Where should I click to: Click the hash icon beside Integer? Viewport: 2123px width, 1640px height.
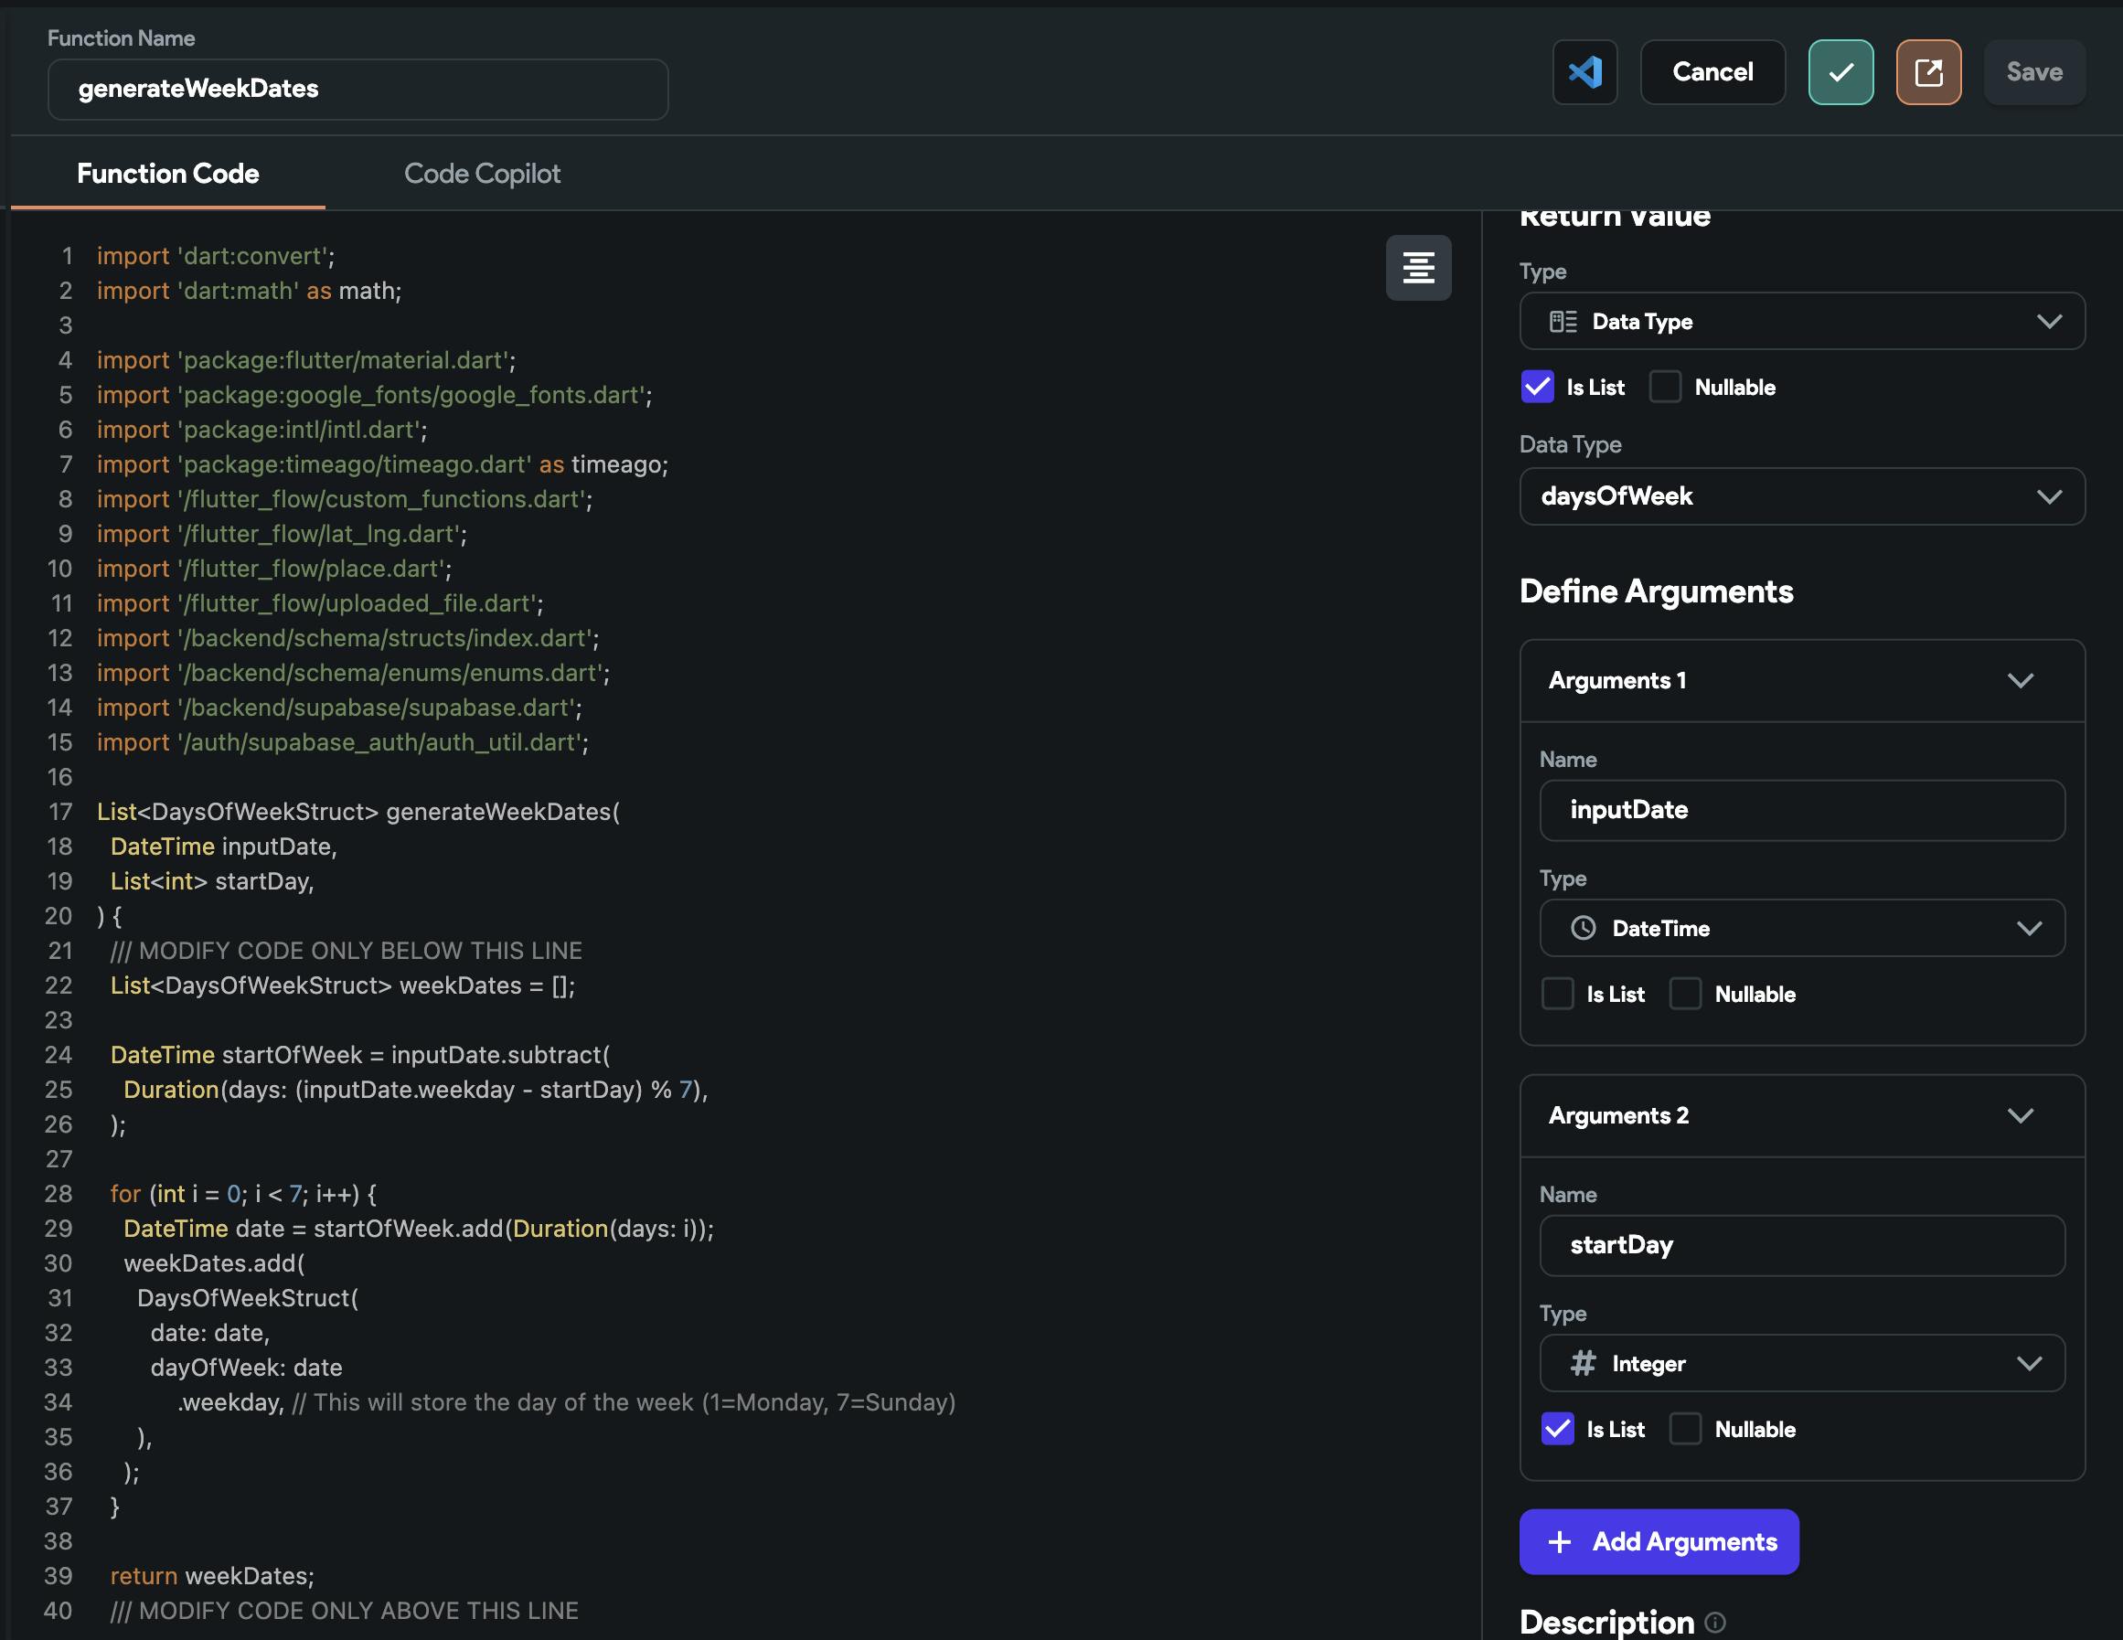coord(1583,1363)
